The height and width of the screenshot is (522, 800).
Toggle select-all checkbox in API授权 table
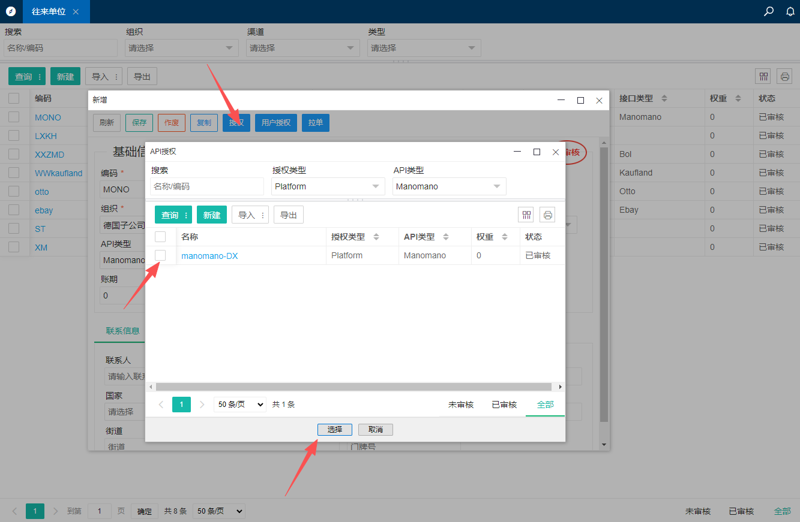pyautogui.click(x=160, y=237)
